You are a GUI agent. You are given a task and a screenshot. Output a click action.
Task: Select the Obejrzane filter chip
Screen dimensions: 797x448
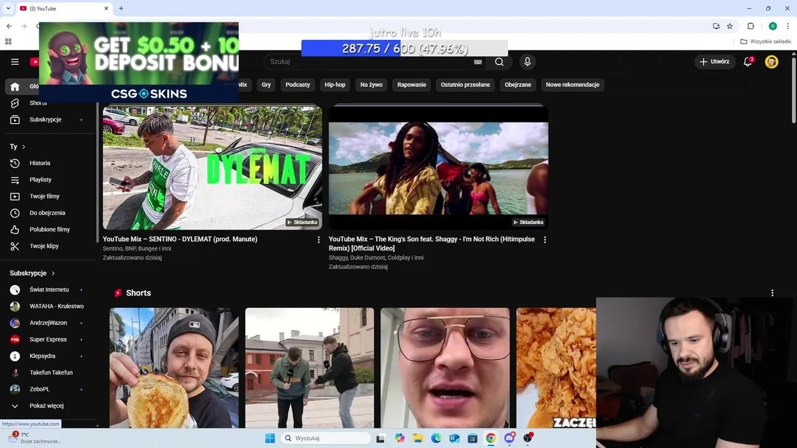pyautogui.click(x=518, y=85)
